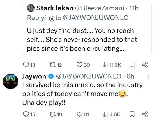Open the three-dot menu on Jaywon's tweet
Image resolution: width=157 pixels, height=120 pixels.
coord(149,77)
